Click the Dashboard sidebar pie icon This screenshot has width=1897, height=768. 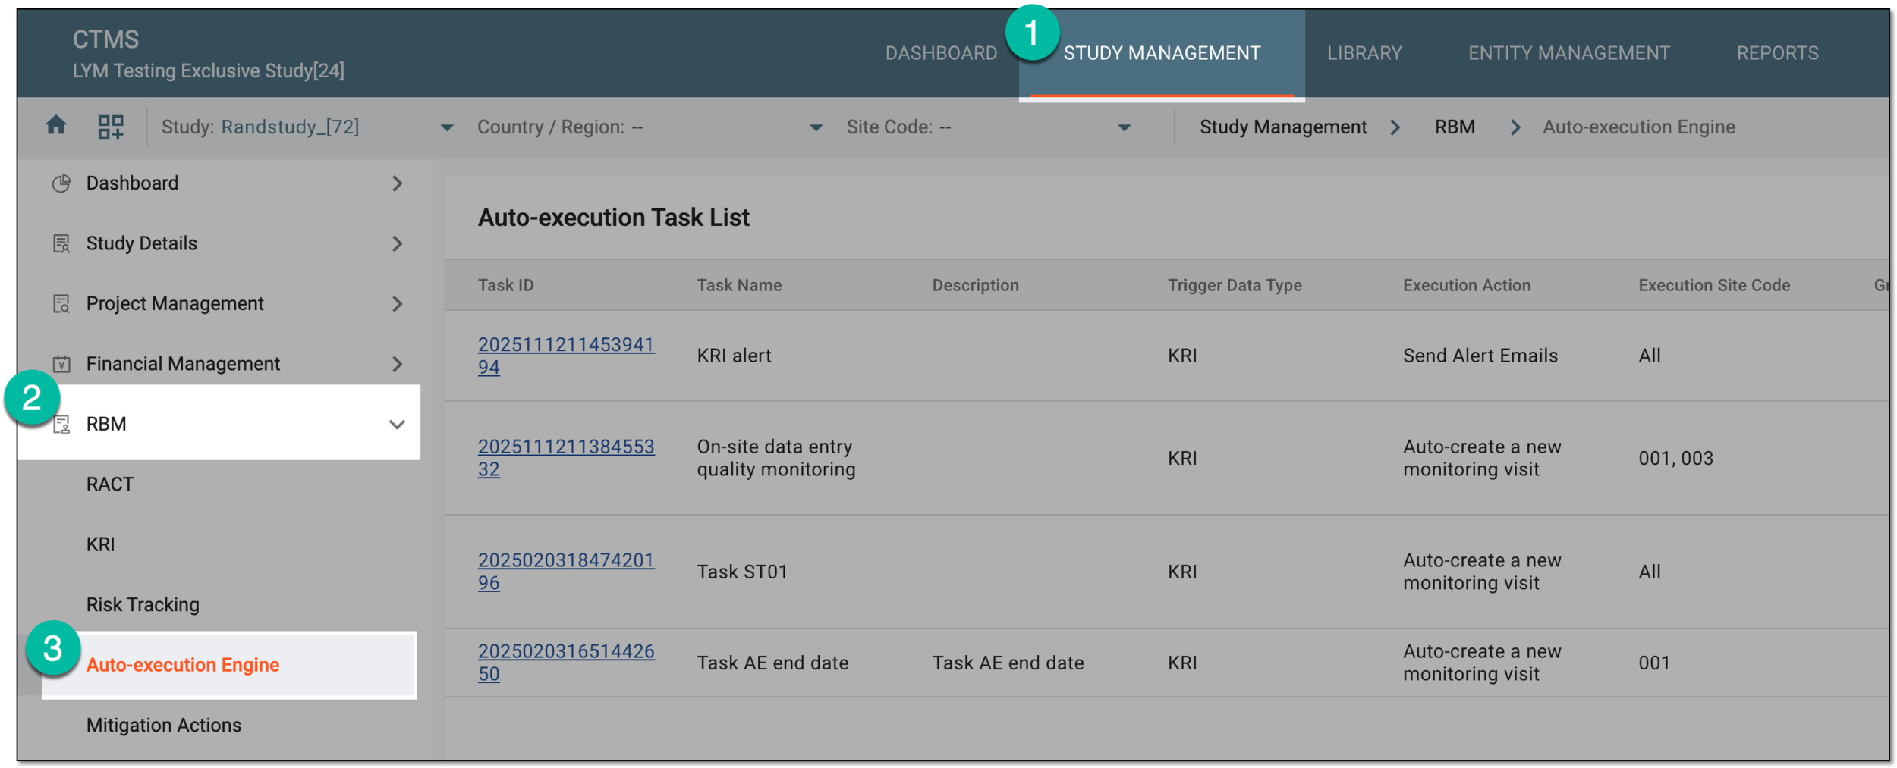pyautogui.click(x=61, y=183)
